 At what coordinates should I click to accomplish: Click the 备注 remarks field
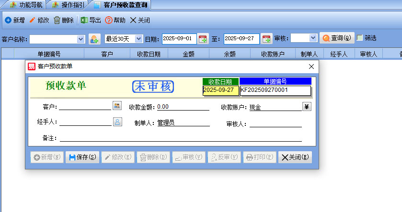tap(181, 138)
